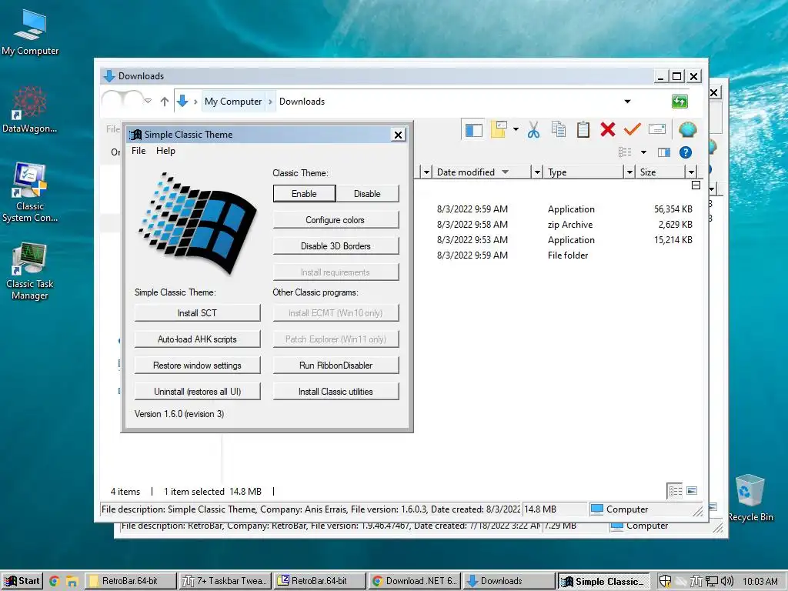This screenshot has height=591, width=788.
Task: Click Configure colors button
Action: pos(336,219)
